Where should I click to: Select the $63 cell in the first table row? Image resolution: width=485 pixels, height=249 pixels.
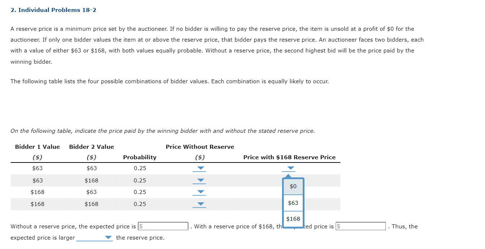[x=37, y=168]
